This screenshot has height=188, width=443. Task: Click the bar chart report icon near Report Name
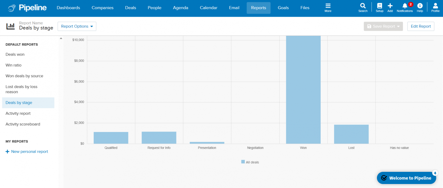click(11, 26)
